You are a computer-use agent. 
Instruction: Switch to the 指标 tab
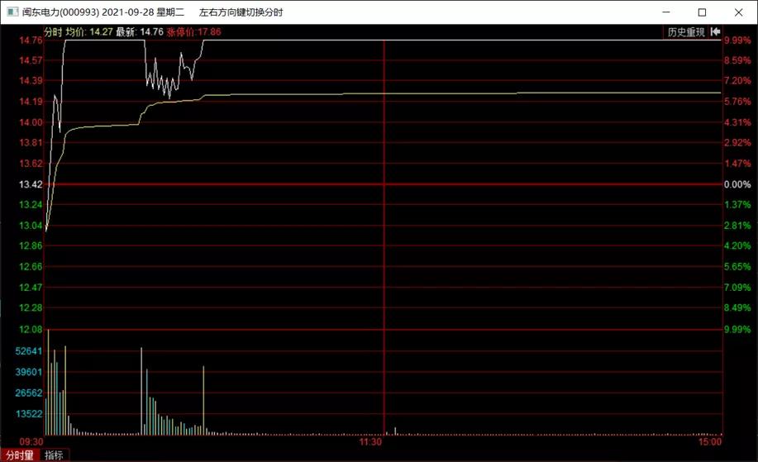55,455
